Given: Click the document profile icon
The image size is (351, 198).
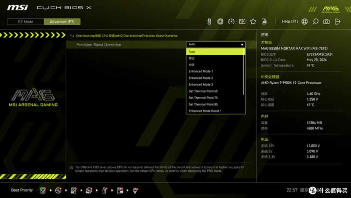Looking at the screenshot, I should coord(264,21).
